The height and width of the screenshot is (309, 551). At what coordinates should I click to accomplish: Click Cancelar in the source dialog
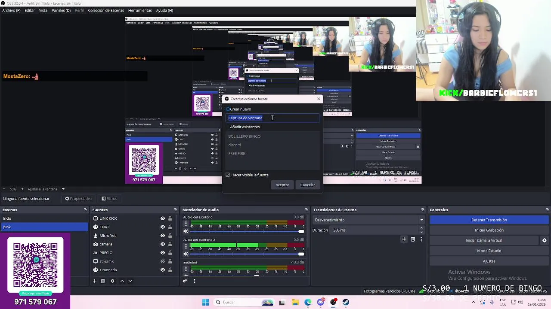308,185
